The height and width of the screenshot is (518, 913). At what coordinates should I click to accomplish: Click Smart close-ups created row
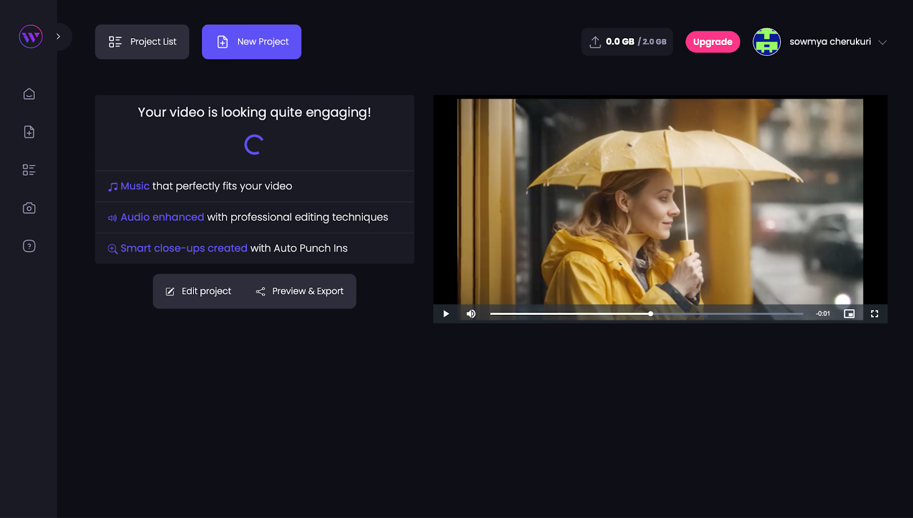tap(254, 248)
